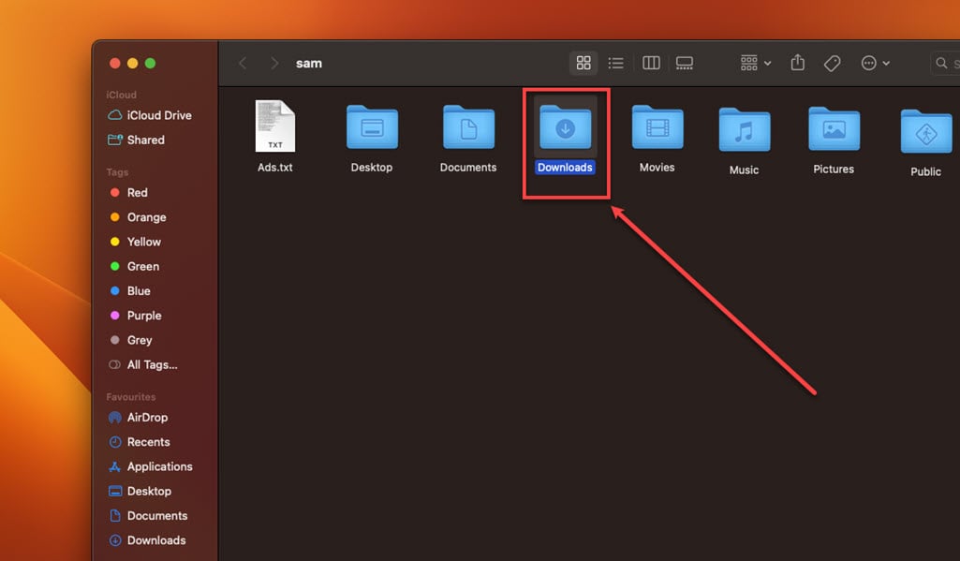The width and height of the screenshot is (960, 561).
Task: Go back with the left chevron
Action: point(243,63)
